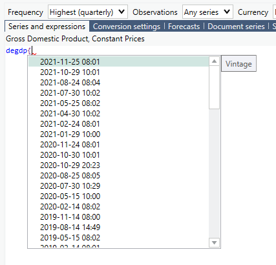Select vintage 2021-08-24 08:04

pyautogui.click(x=119, y=83)
